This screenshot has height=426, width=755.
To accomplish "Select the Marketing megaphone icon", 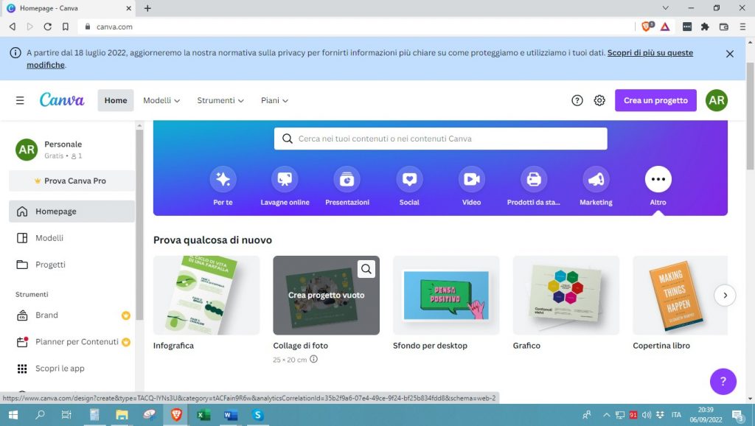I will (596, 179).
